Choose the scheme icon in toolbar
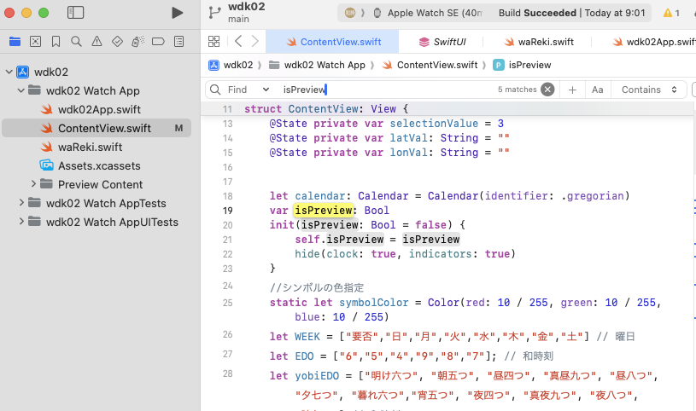The height and width of the screenshot is (411, 696). point(350,13)
